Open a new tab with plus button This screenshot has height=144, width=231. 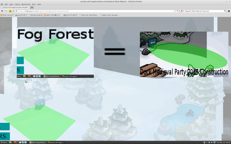point(32,7)
